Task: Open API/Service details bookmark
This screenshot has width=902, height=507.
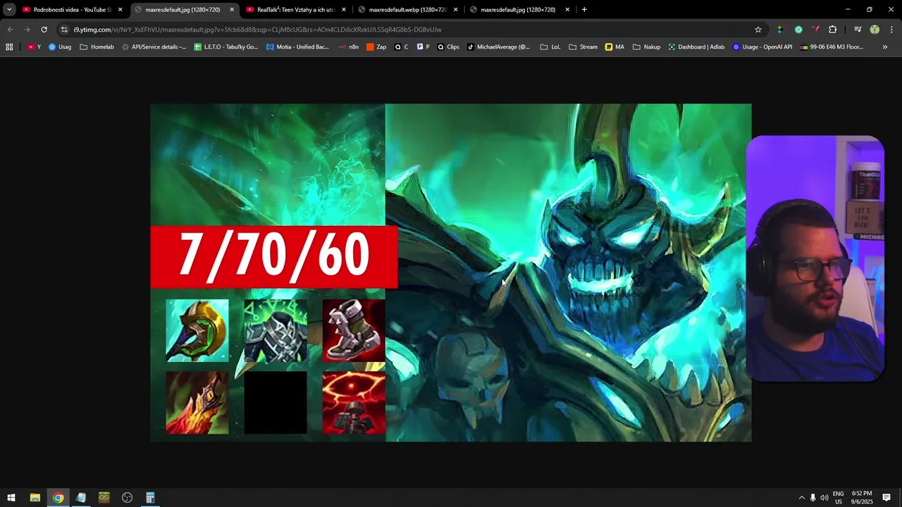Action: (154, 47)
